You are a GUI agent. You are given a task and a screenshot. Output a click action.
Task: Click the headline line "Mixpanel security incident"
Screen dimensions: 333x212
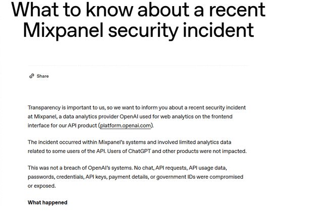click(138, 31)
